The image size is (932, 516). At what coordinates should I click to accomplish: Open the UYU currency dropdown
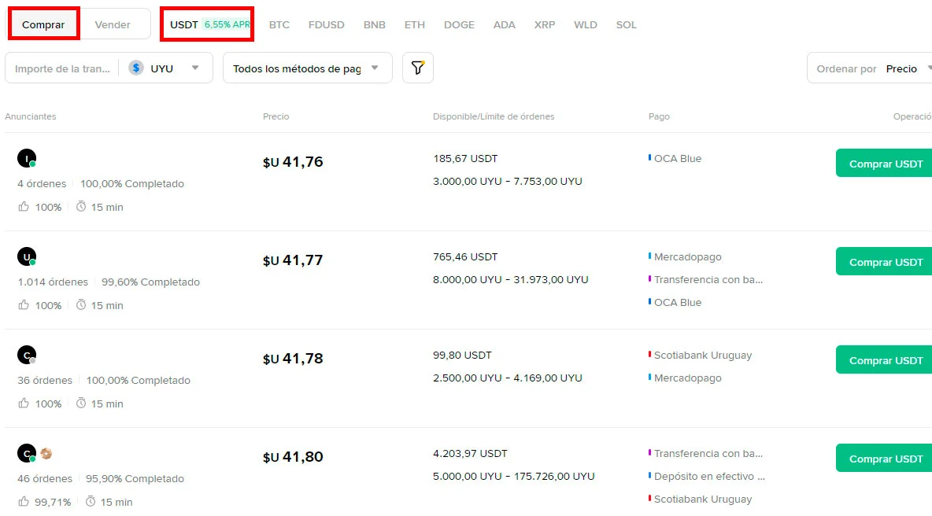(165, 68)
